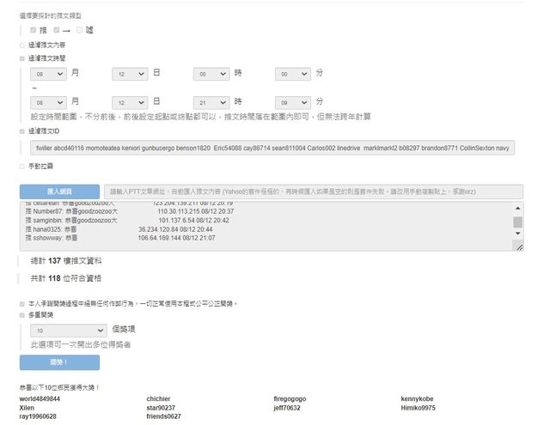Toggle the 推 comment type checkbox

coord(34,30)
